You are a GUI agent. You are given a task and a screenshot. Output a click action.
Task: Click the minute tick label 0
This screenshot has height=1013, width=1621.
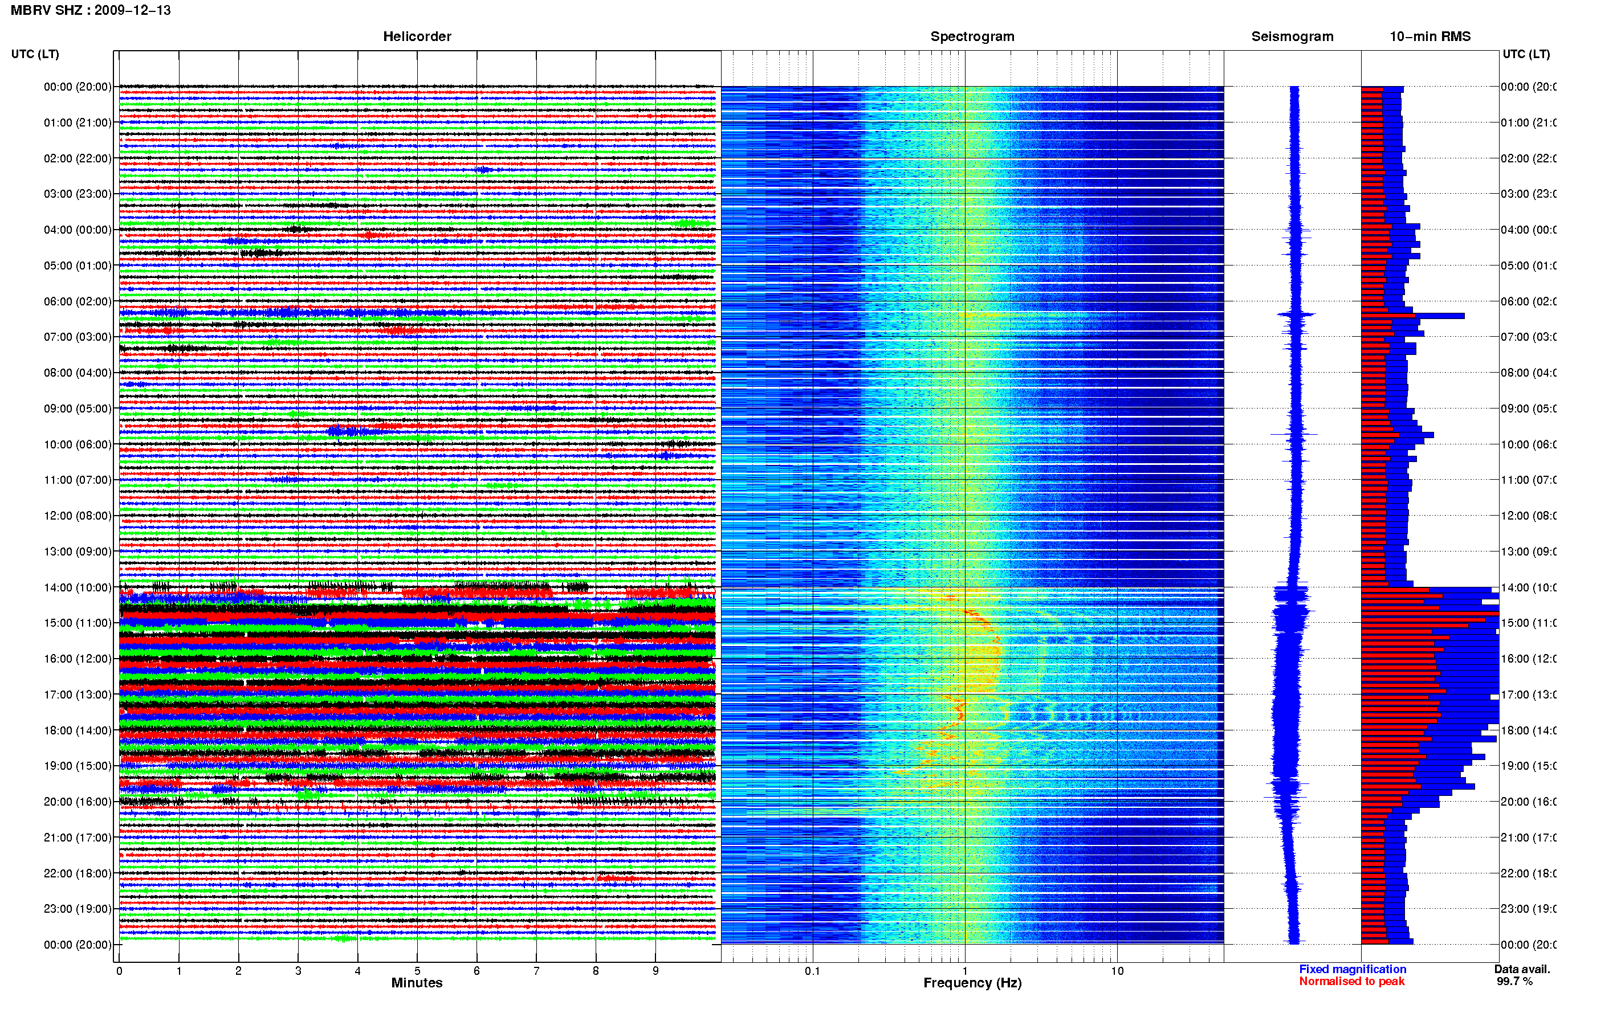coord(119,971)
